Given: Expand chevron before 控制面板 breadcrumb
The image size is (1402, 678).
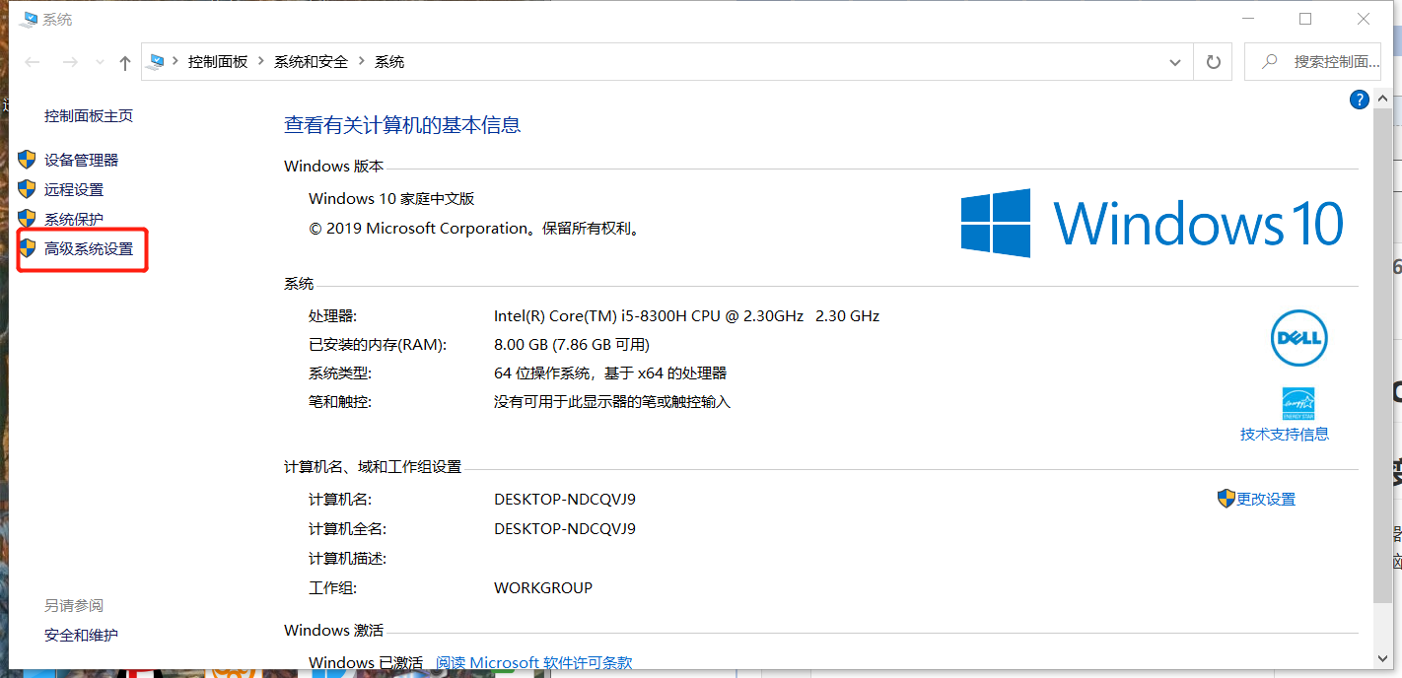Looking at the screenshot, I should click(x=176, y=62).
